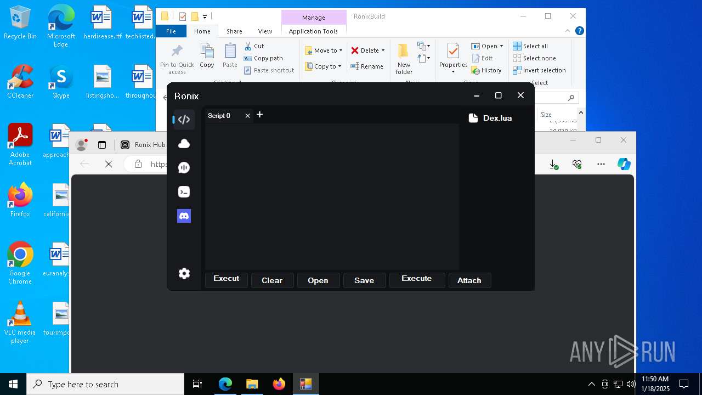
Task: Open the Copilot icon in Edge
Action: coord(624,164)
